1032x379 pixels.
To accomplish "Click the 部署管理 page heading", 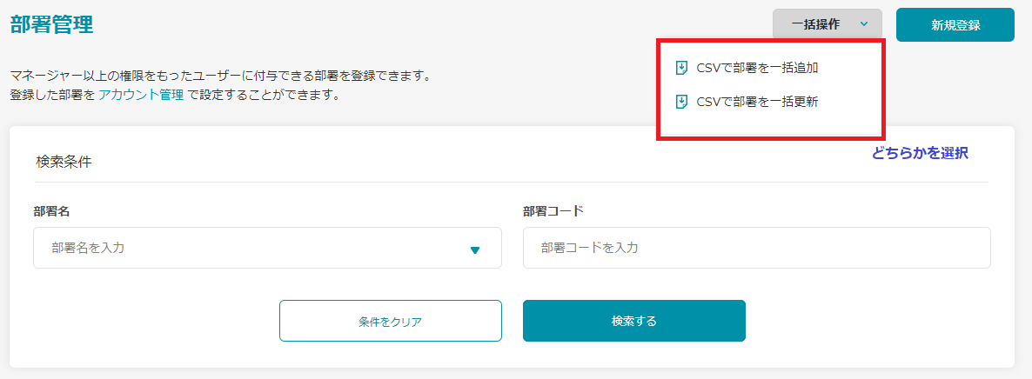I will tap(52, 24).
